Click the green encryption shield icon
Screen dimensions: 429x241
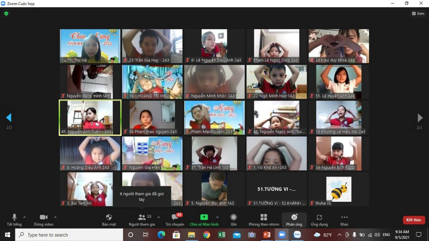[6, 14]
